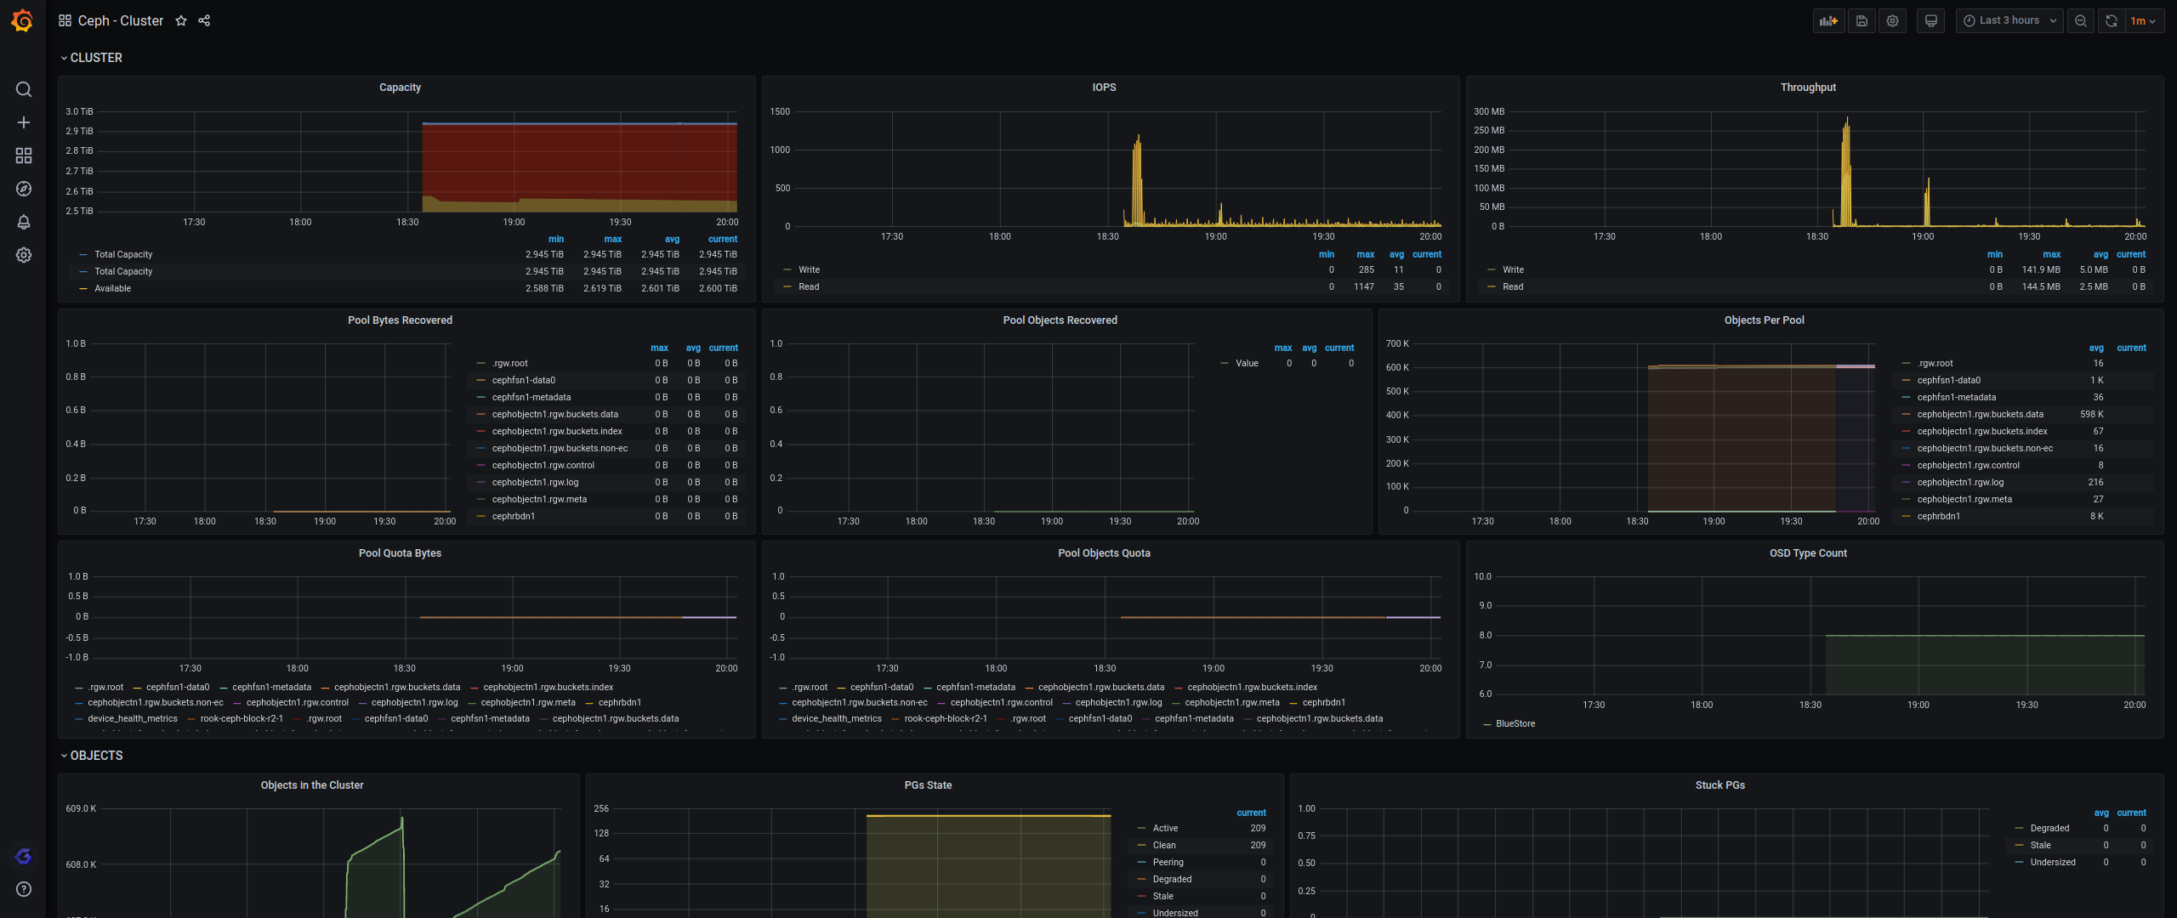
Task: Open the Last 3 hours time picker
Action: point(2009,20)
